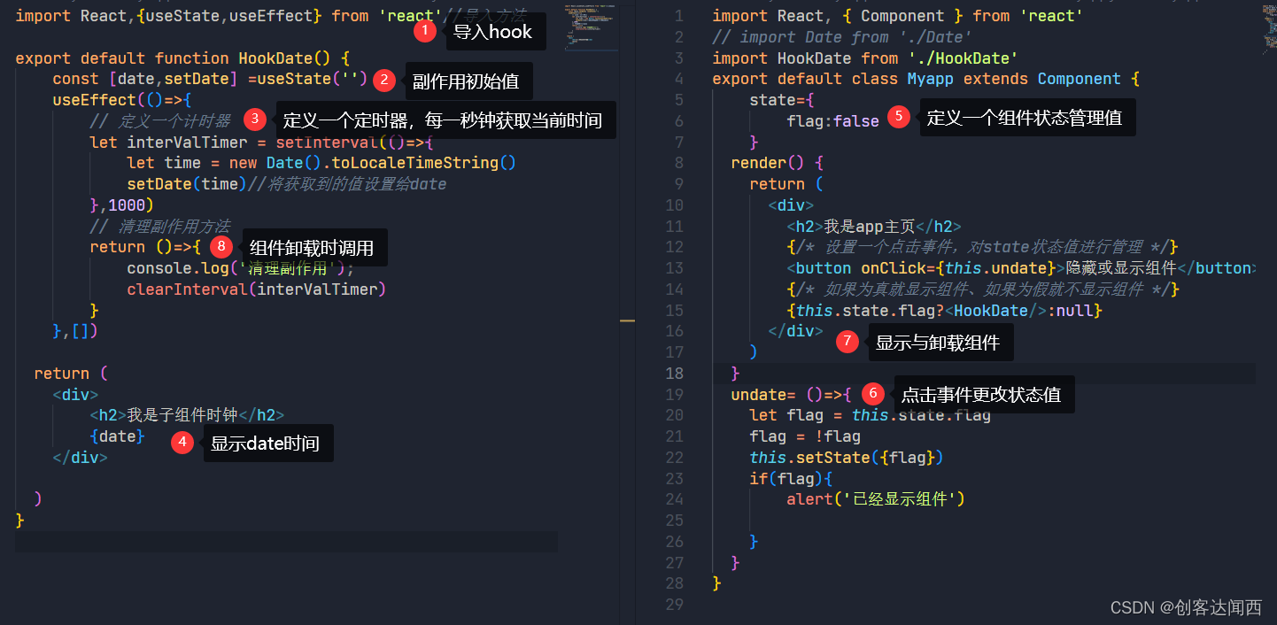
Task: Click 'Myapp' class name in right editor
Action: click(x=931, y=79)
